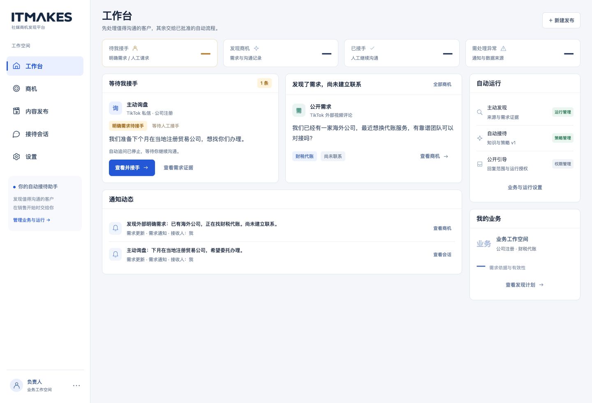Viewport: 592px width, 403px height.
Task: Open 业务与运行设置 link
Action: click(x=525, y=188)
